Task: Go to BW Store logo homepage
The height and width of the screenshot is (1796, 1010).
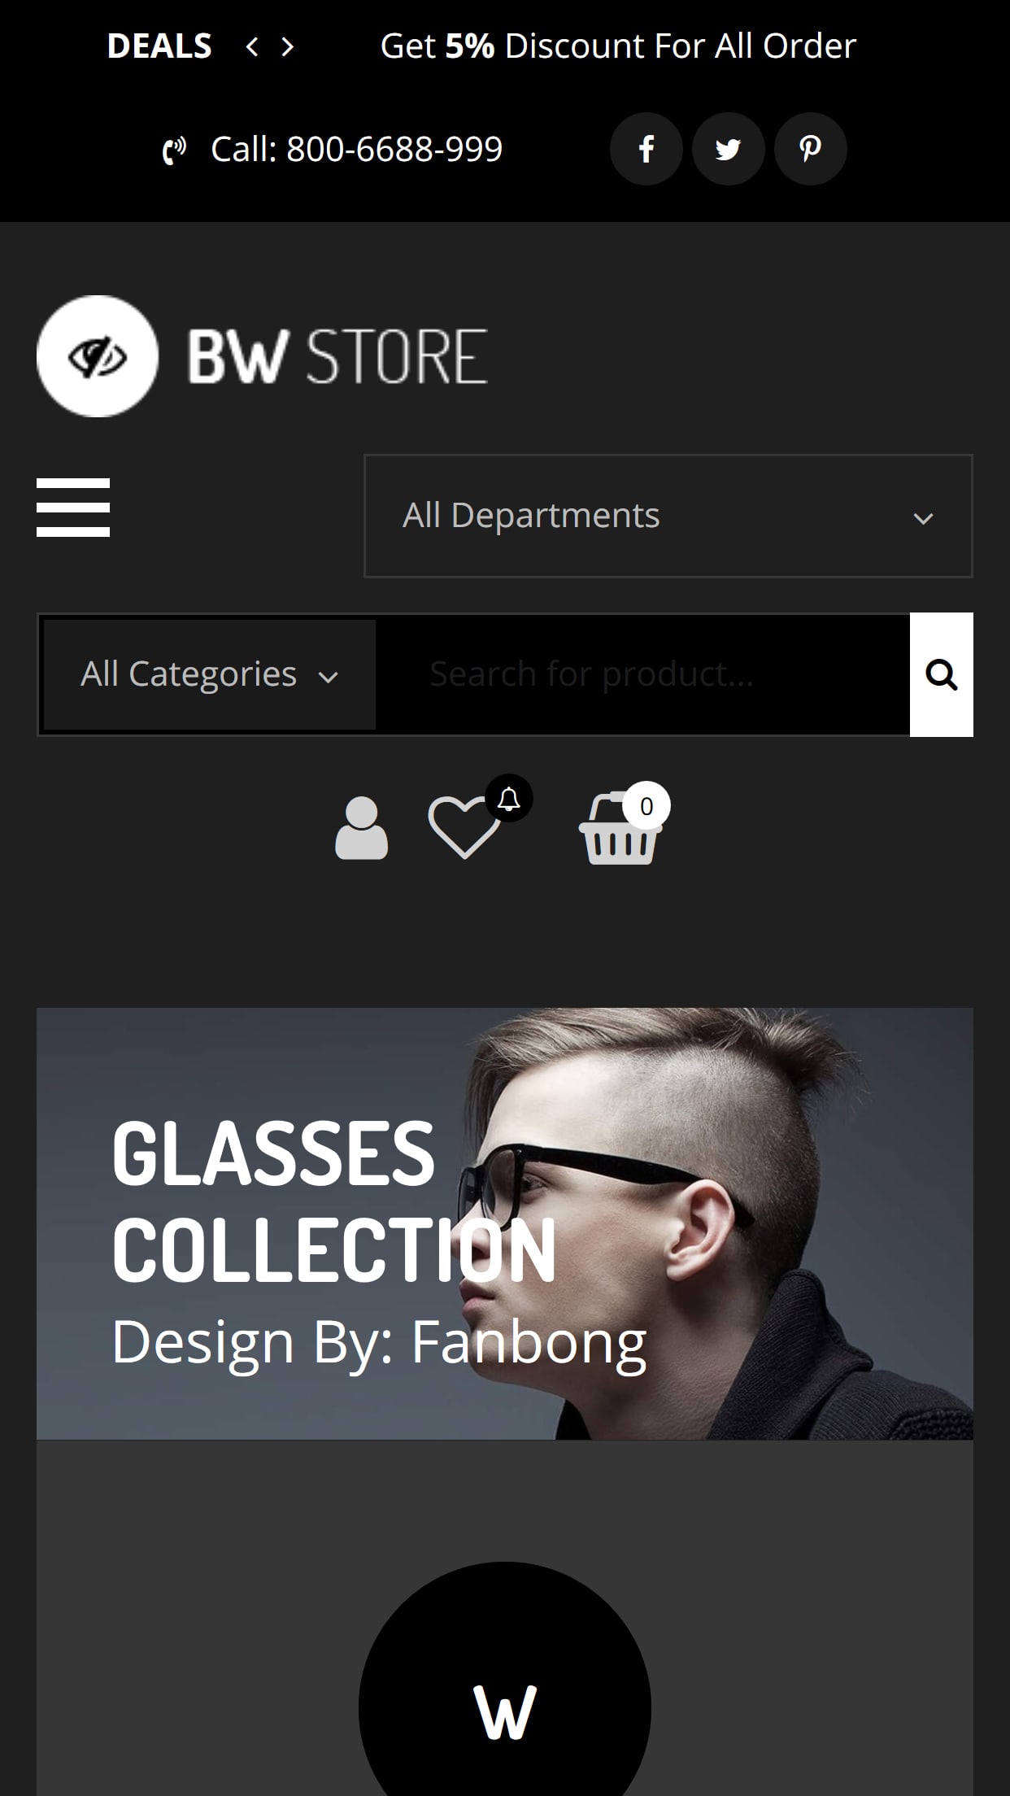Action: [262, 356]
